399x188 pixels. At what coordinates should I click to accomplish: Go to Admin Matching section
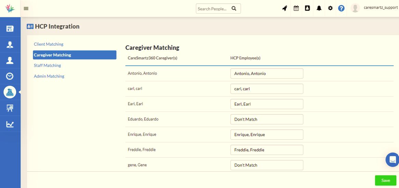(x=49, y=76)
